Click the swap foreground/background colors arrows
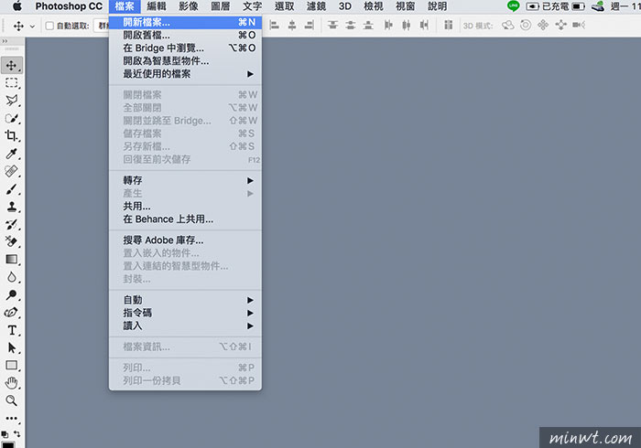 (17, 433)
